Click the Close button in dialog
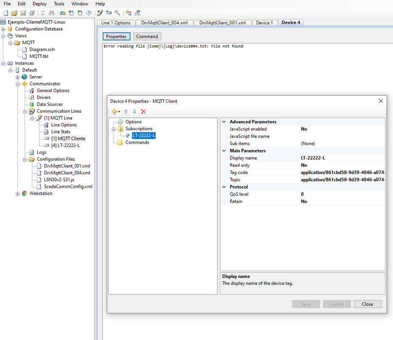The width and height of the screenshot is (393, 340). pos(368,304)
